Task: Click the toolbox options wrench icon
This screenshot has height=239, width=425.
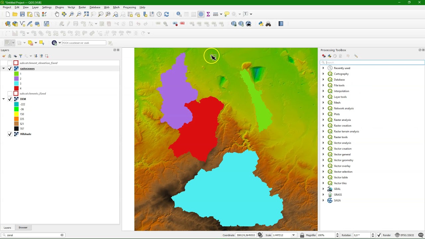Action: pos(356,56)
